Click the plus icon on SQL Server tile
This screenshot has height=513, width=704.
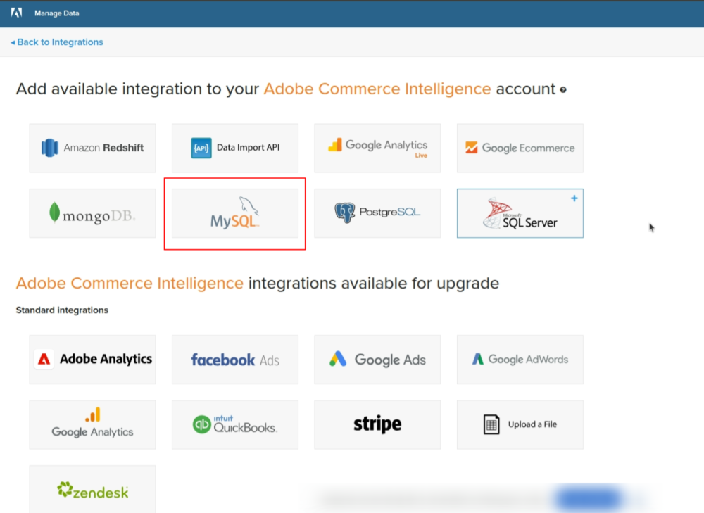[x=574, y=198]
